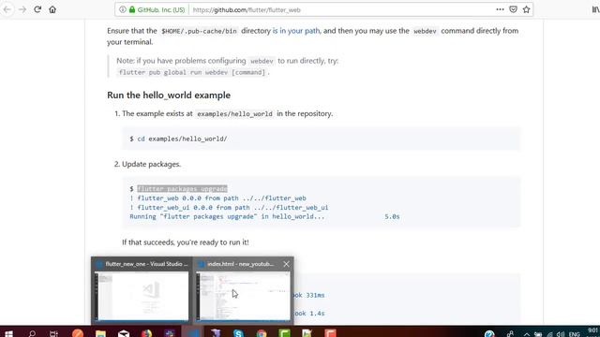Click 'flutter pub global run webdev [command]' code
This screenshot has height=337, width=600.
click(192, 72)
